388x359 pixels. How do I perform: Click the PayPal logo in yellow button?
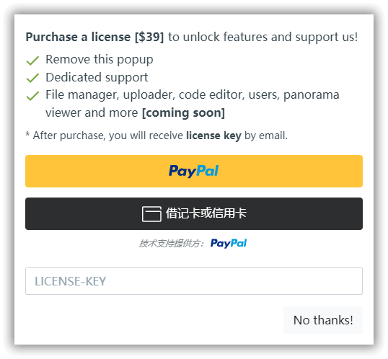click(x=193, y=172)
